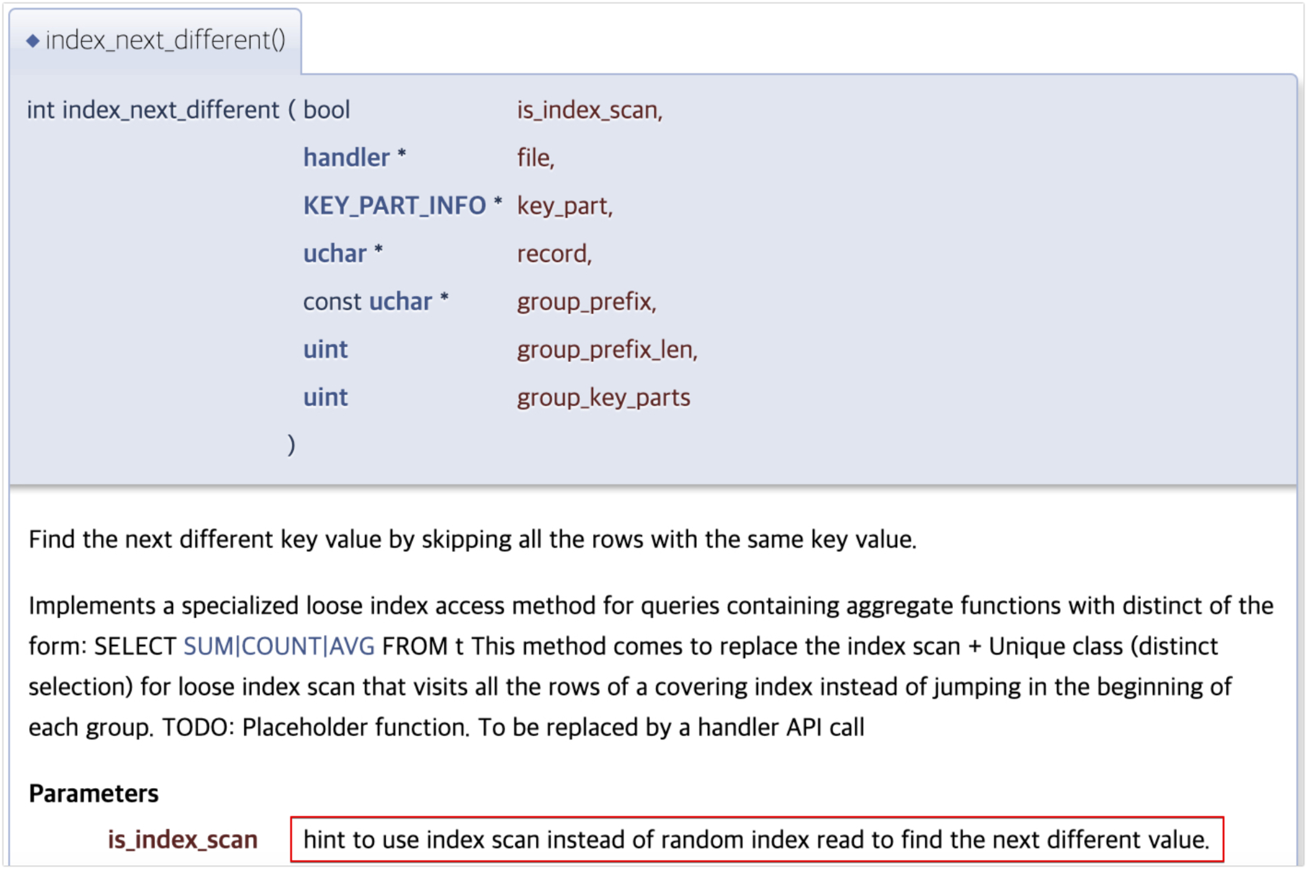Click is_index_scan in the parameters list
Image resolution: width=1307 pixels, height=869 pixels.
click(183, 839)
